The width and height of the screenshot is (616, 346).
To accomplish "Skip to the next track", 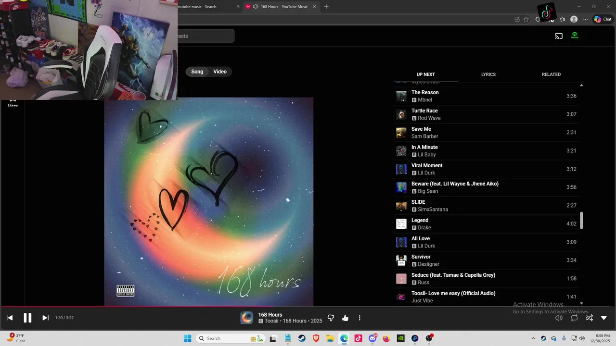I will 45,318.
